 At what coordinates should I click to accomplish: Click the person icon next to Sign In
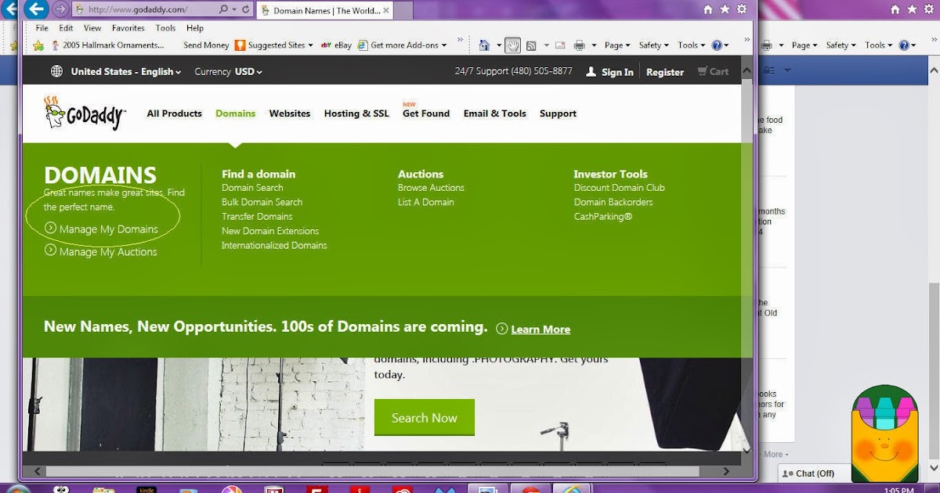pos(591,71)
